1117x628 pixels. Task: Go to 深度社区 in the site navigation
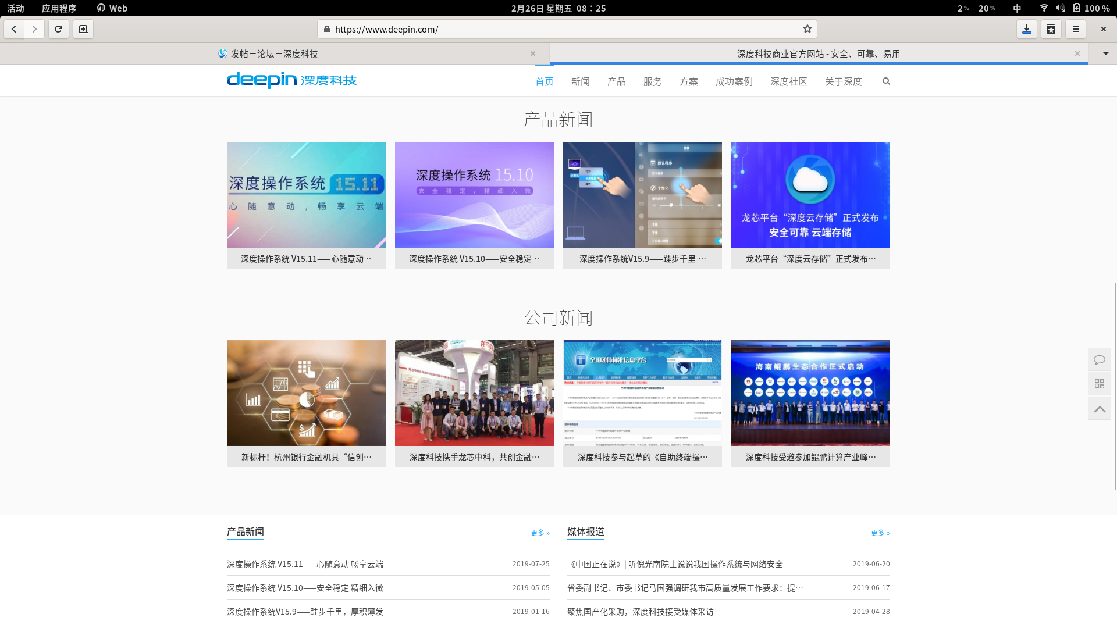point(788,81)
